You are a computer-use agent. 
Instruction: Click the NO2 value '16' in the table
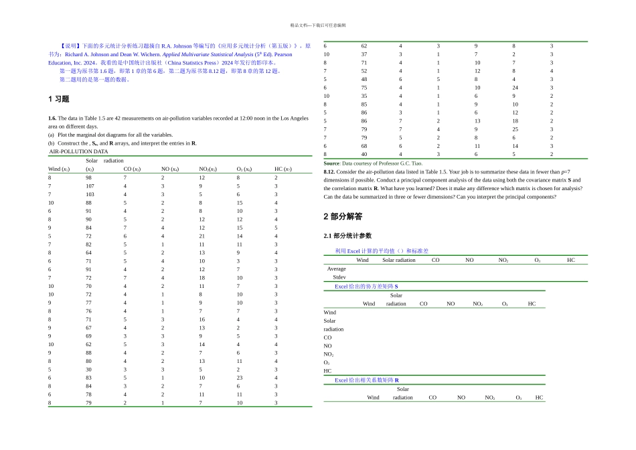point(202,319)
